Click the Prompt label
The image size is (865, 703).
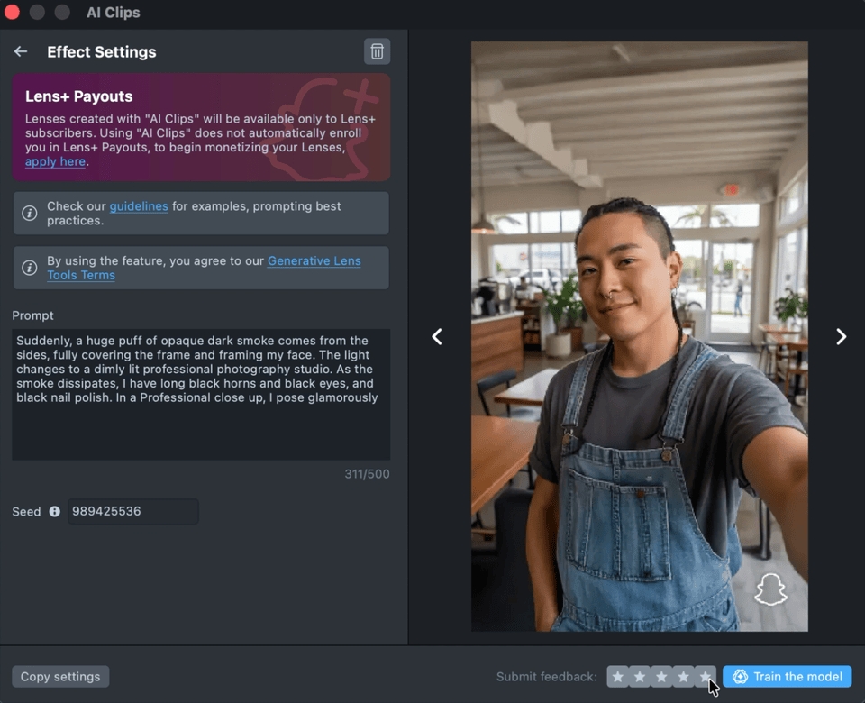click(x=32, y=315)
